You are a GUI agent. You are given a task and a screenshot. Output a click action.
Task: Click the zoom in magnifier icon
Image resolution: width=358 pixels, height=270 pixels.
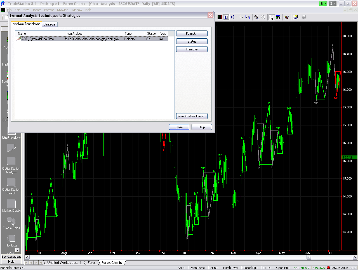coord(256,17)
